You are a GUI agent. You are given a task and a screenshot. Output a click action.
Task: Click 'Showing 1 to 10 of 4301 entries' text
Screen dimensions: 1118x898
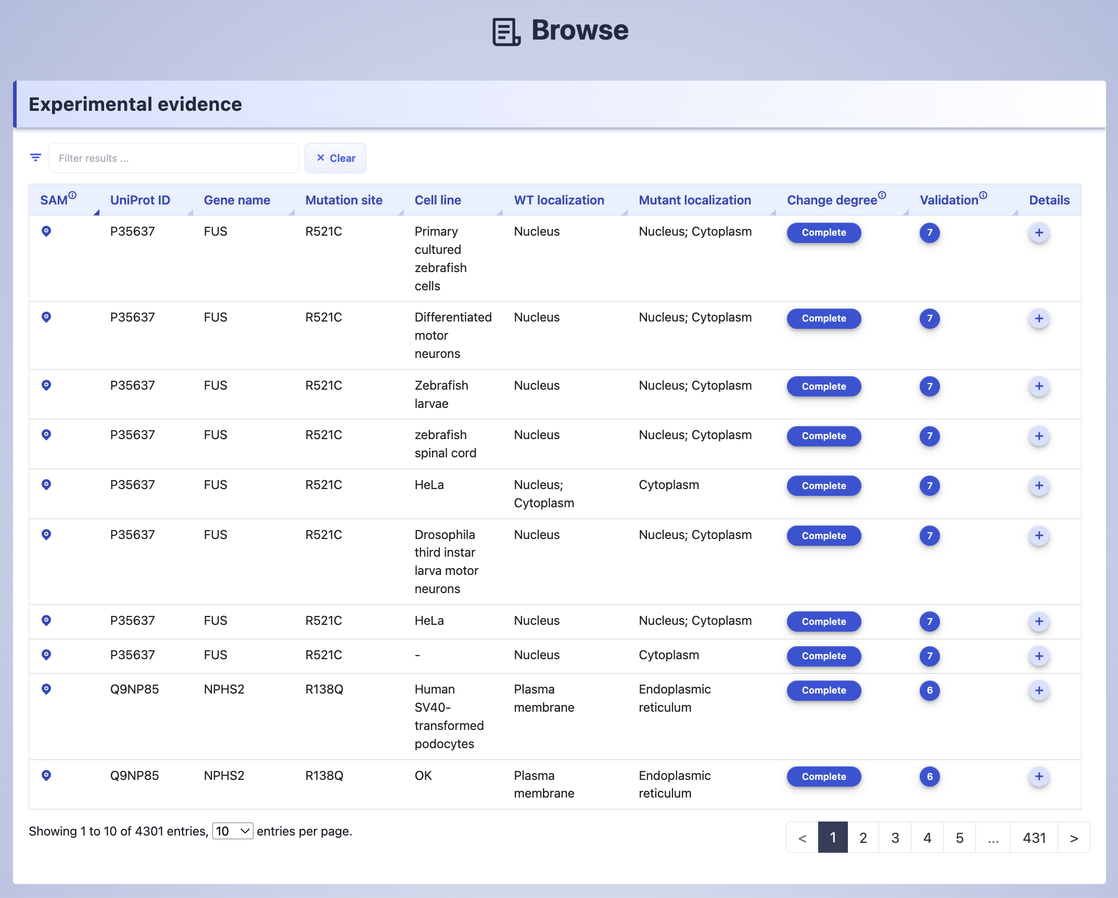pos(118,831)
